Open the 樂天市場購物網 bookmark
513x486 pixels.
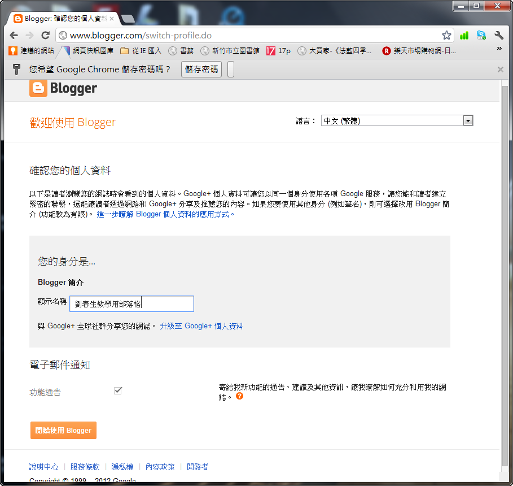point(419,51)
